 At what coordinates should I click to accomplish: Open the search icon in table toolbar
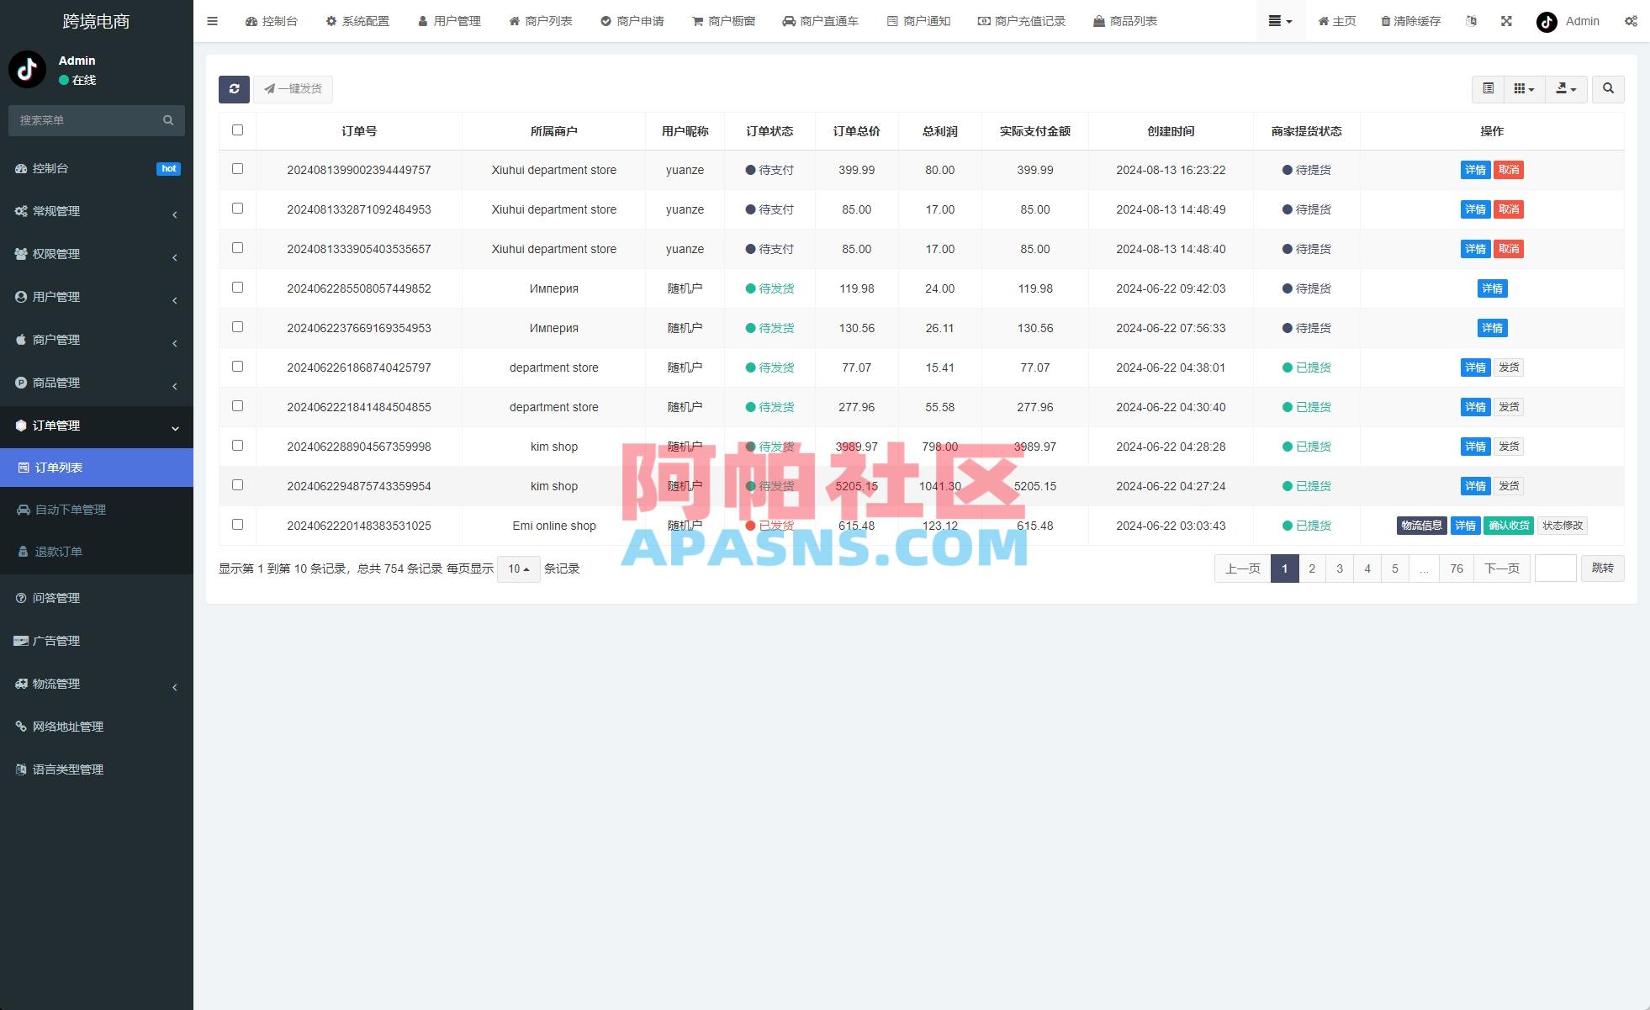pyautogui.click(x=1608, y=88)
